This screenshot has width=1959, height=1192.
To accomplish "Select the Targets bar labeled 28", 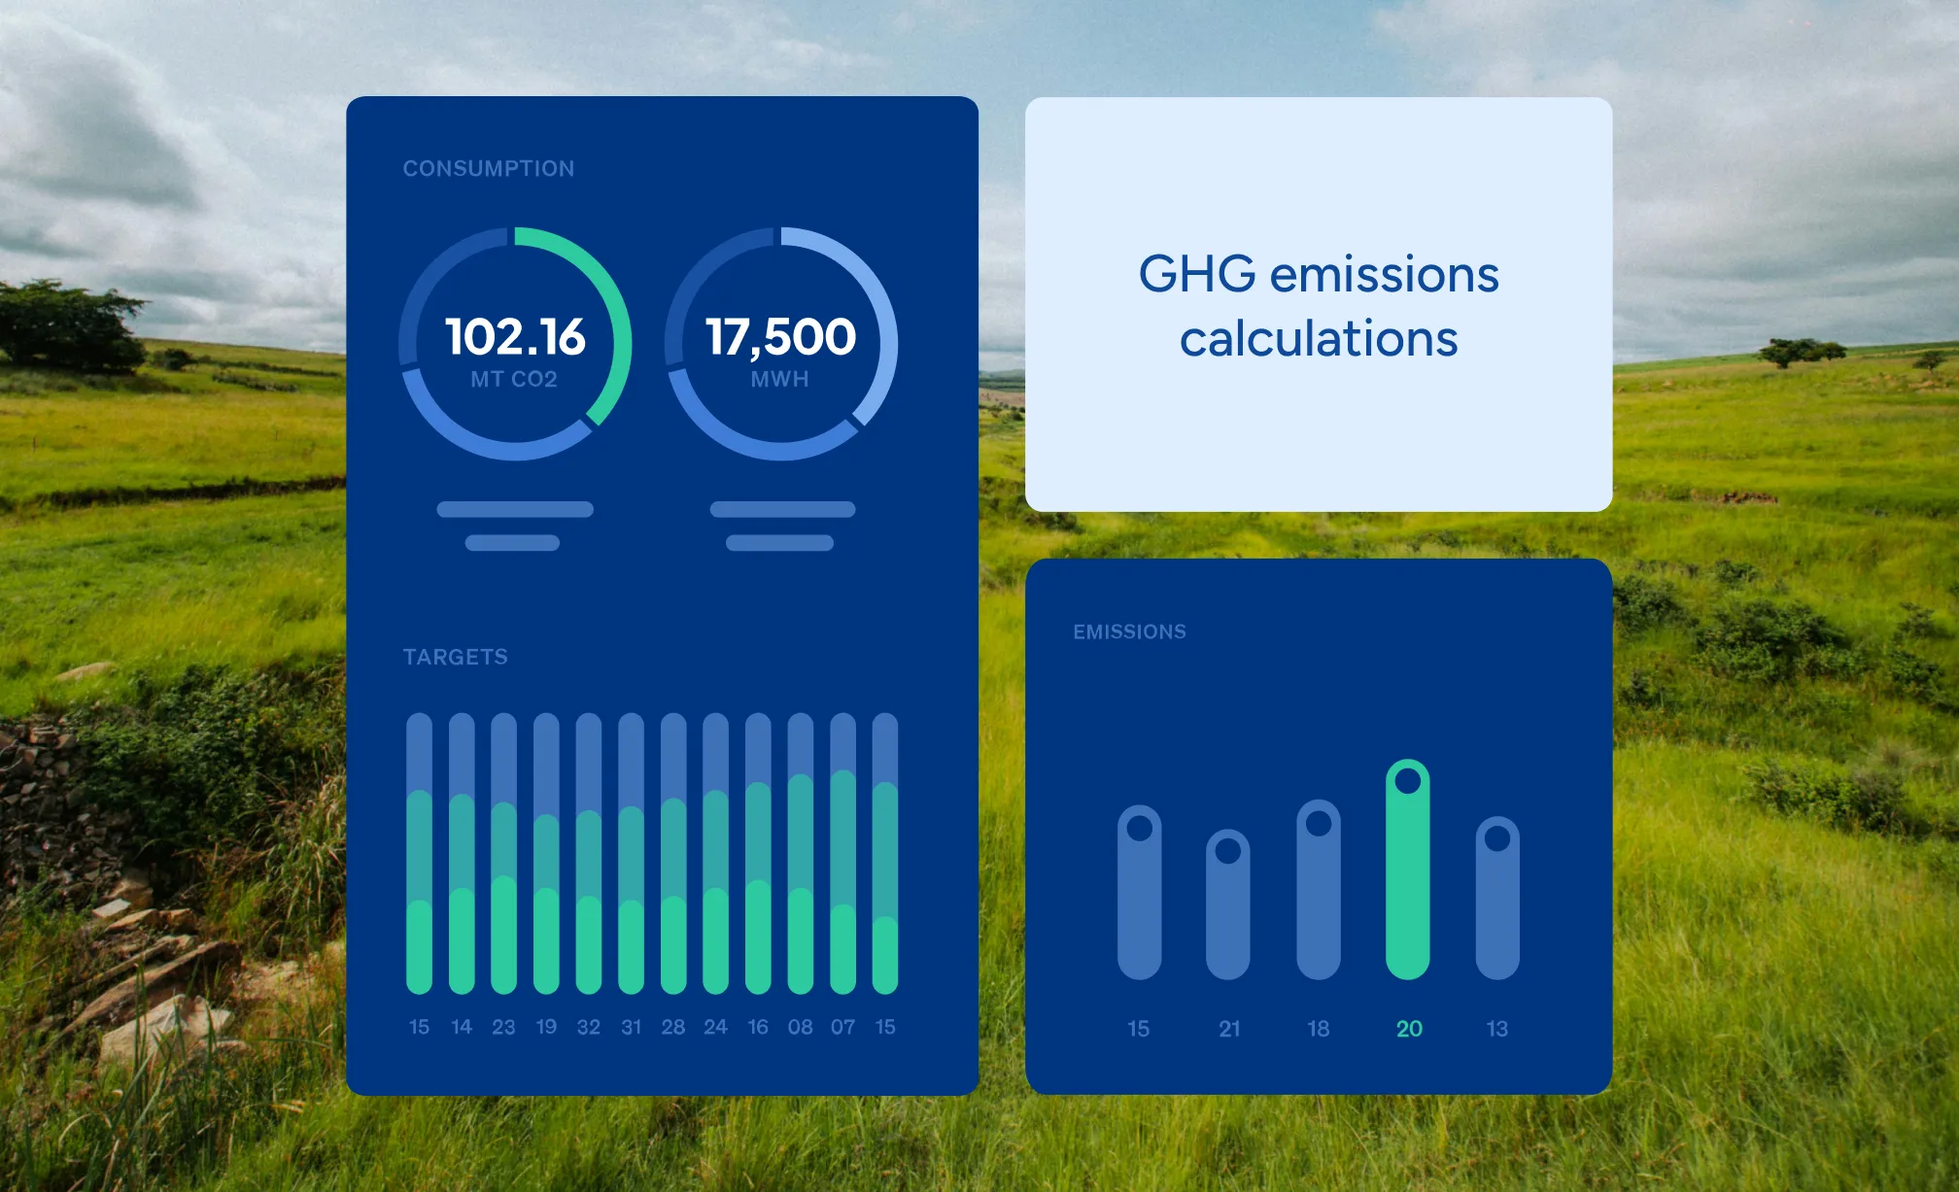I will (x=673, y=853).
